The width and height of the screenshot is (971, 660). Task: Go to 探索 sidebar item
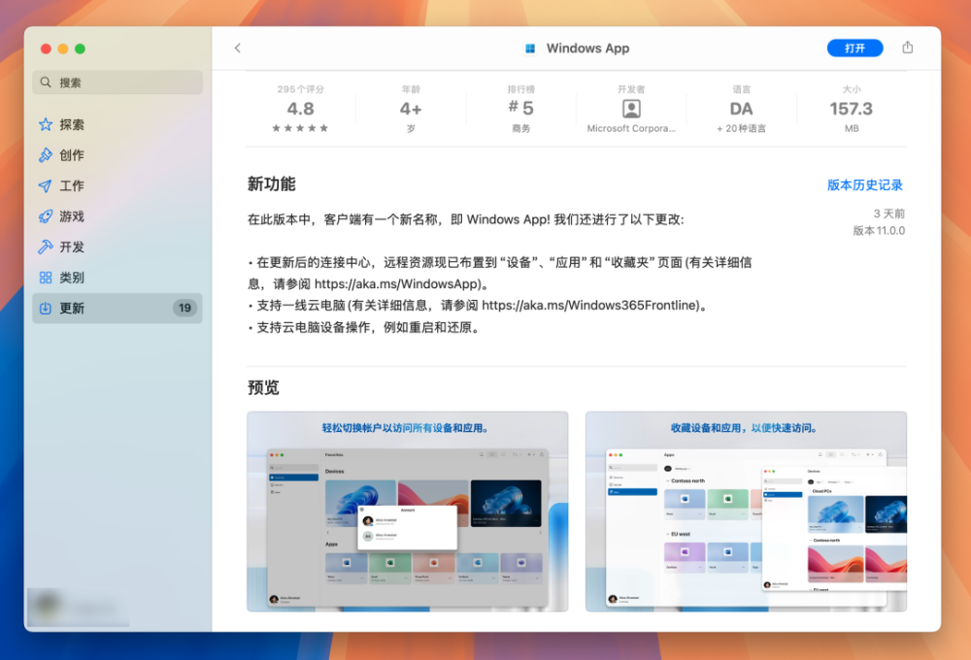tap(117, 124)
